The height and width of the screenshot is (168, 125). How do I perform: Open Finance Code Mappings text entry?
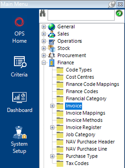point(92,84)
